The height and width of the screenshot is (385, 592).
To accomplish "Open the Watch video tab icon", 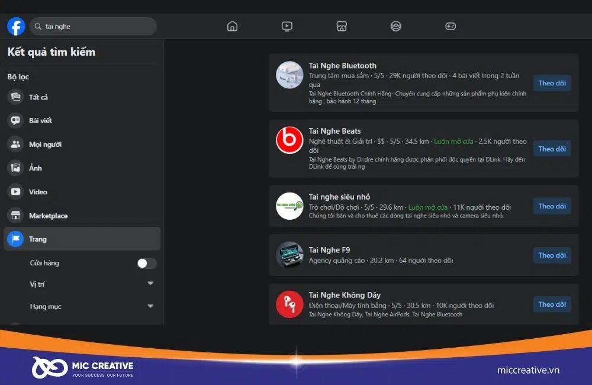I will point(287,26).
